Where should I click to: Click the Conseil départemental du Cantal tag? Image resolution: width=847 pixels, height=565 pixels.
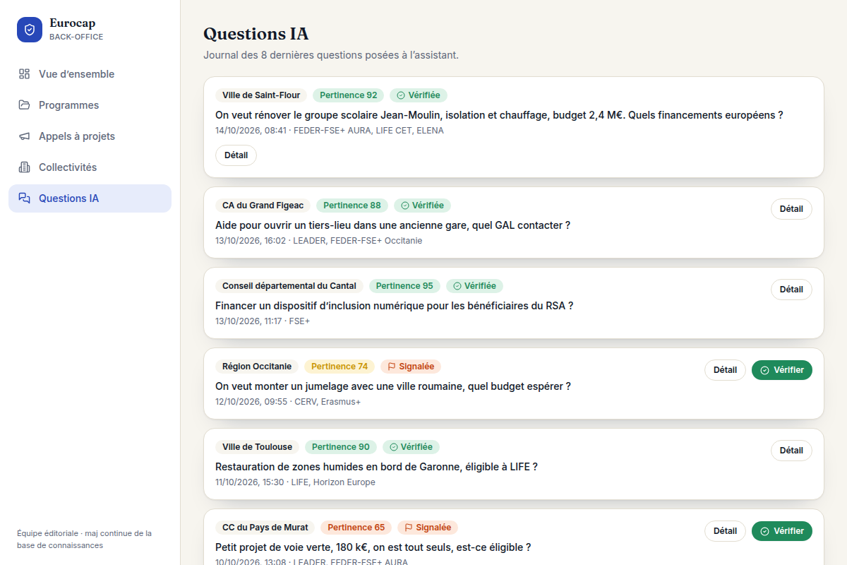[x=289, y=286]
